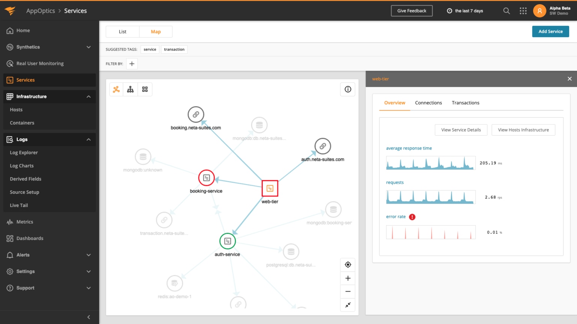Switch to hierarchical map layout view
This screenshot has width=577, height=324.
pyautogui.click(x=130, y=89)
